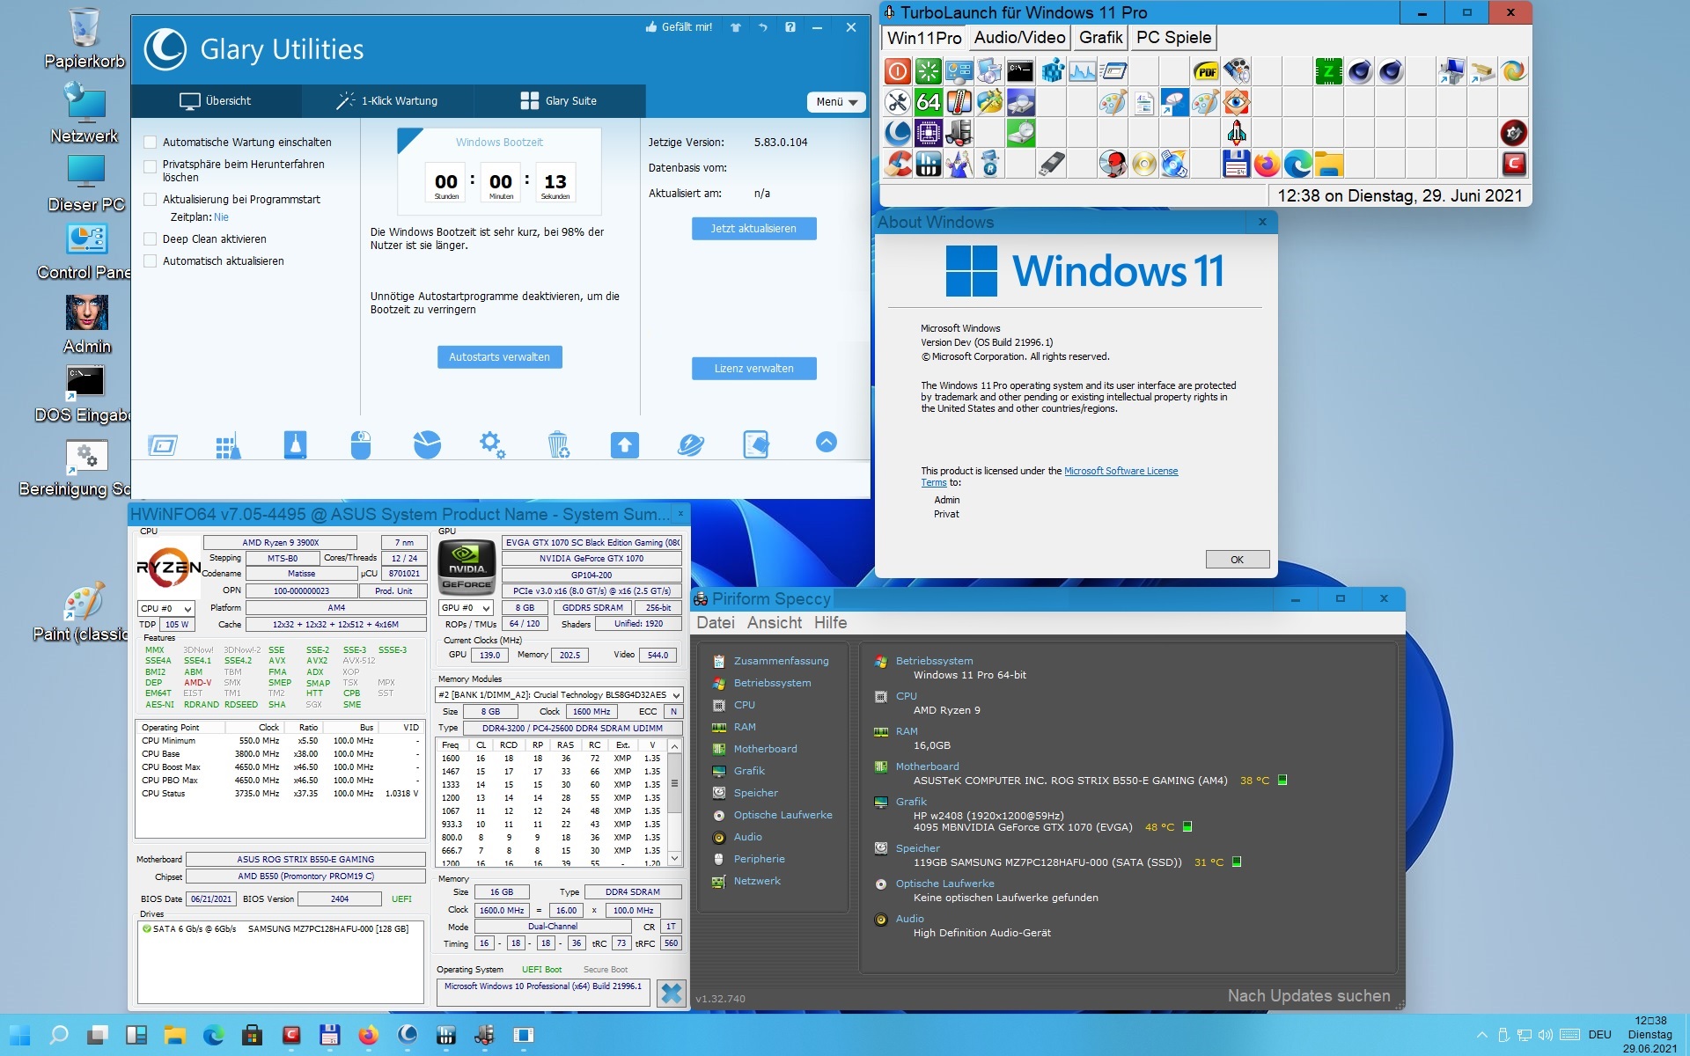Open the Menü dropdown in Glary Utilities
Viewport: 1690px width, 1056px height.
835,102
